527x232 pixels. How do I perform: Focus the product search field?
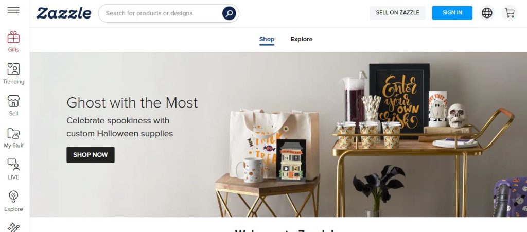pos(161,13)
